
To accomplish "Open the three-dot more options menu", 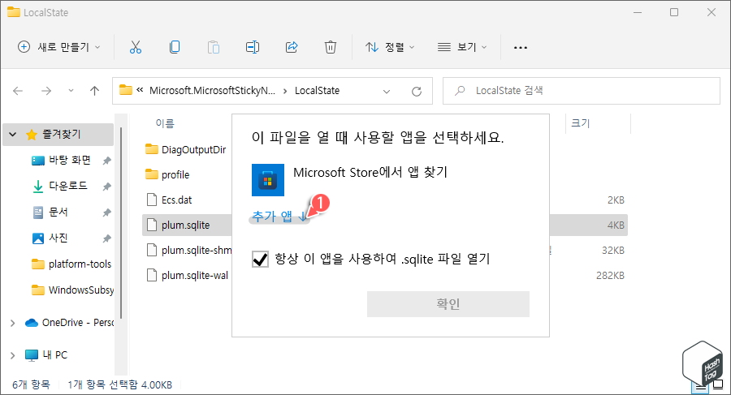I will click(x=521, y=48).
